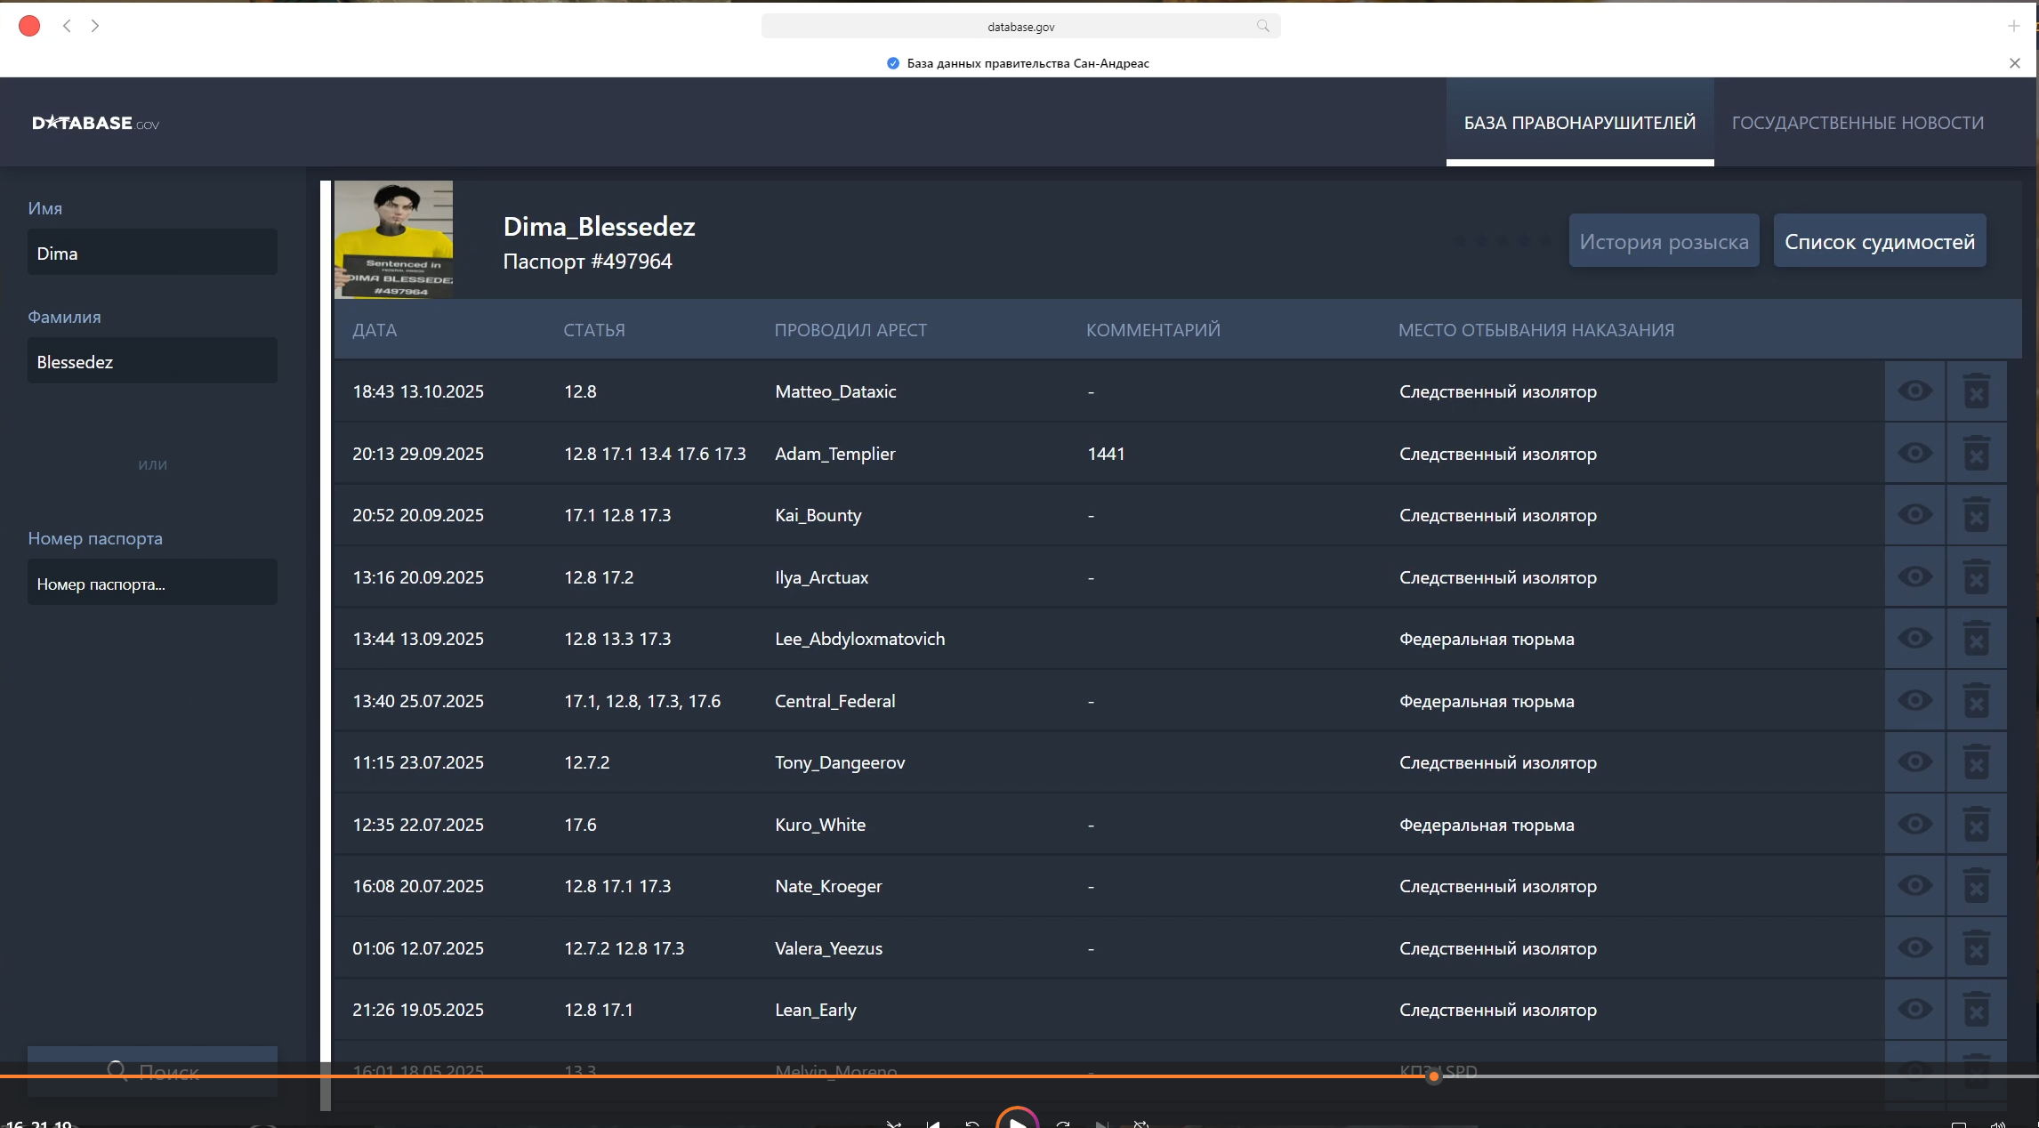Open История розыска
The image size is (2039, 1128).
[x=1663, y=241]
